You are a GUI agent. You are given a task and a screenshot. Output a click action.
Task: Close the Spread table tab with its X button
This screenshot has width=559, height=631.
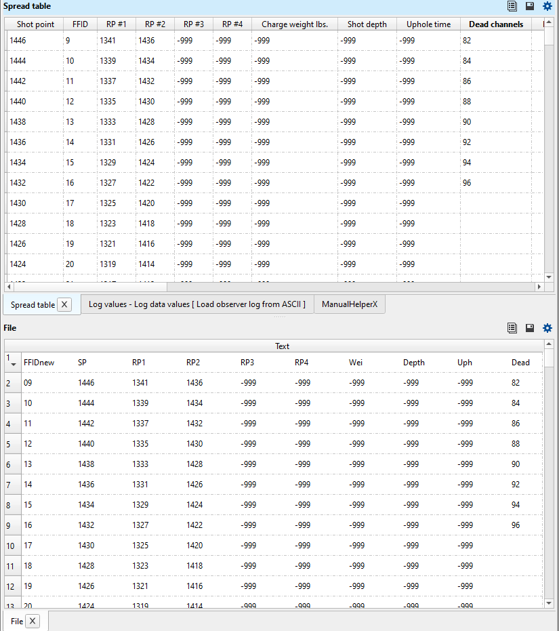[64, 304]
